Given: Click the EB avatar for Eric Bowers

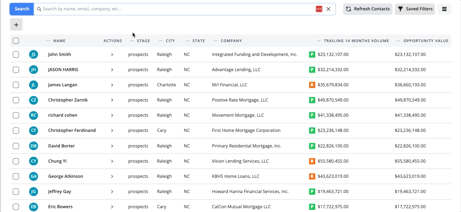Looking at the screenshot, I should point(33,206).
